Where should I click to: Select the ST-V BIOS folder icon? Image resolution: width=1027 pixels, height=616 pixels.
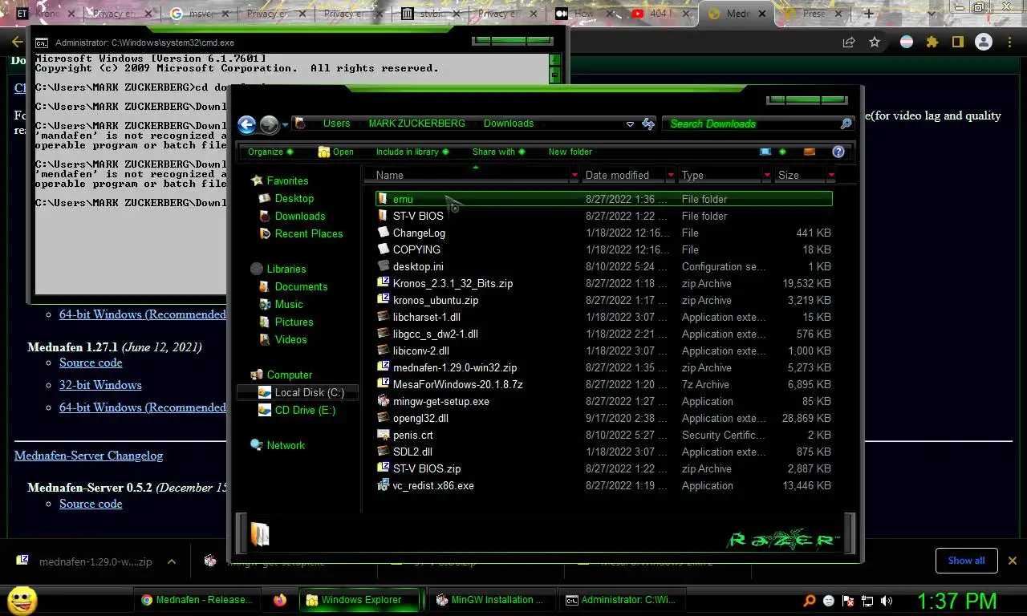384,216
